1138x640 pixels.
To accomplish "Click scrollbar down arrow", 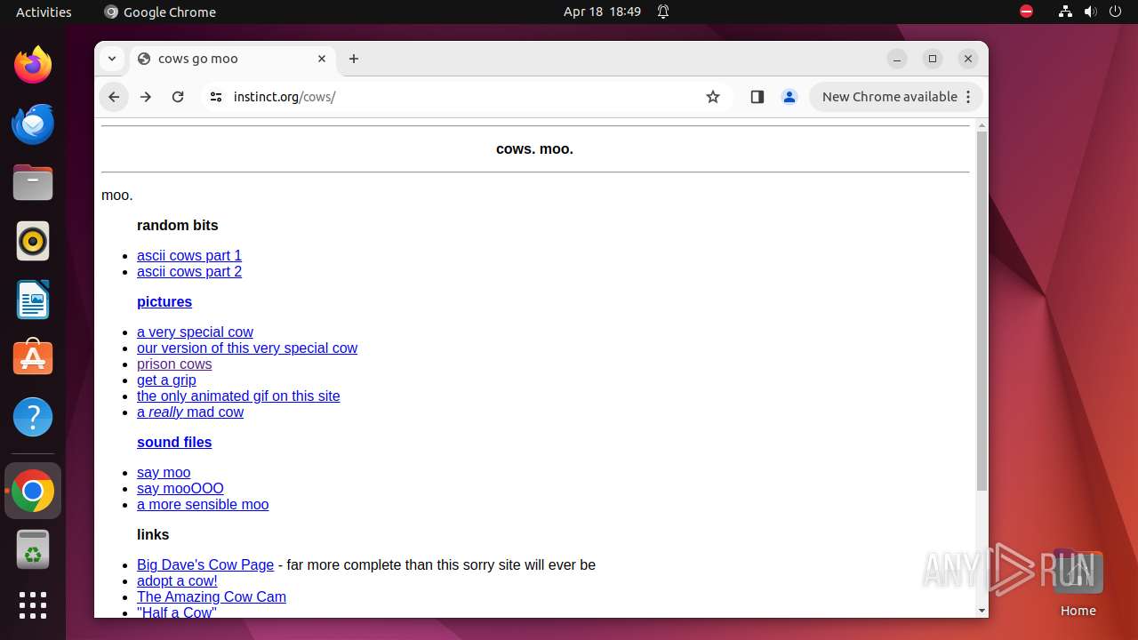I will pos(982,611).
